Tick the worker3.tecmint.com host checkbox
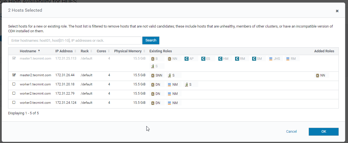Viewport: 348px width, 143px height. pos(14,102)
